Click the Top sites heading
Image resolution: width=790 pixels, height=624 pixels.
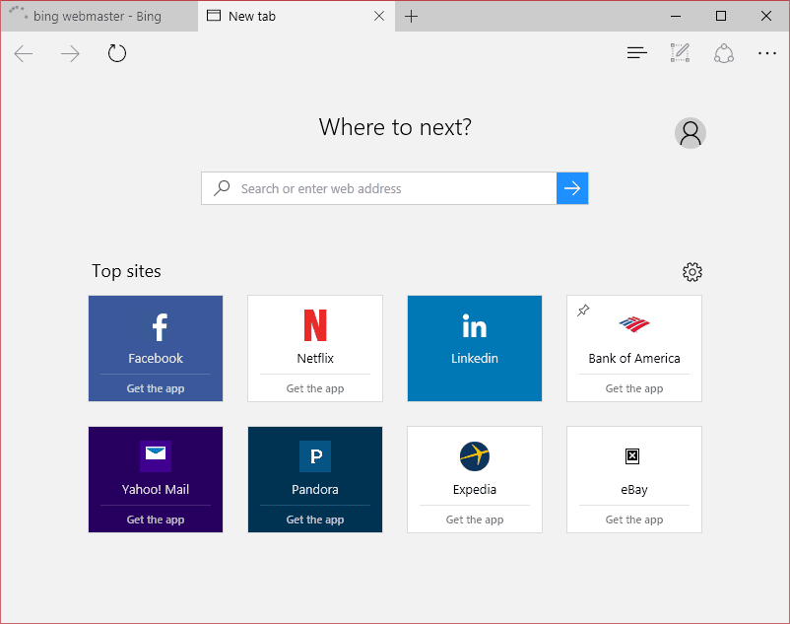pyautogui.click(x=126, y=271)
